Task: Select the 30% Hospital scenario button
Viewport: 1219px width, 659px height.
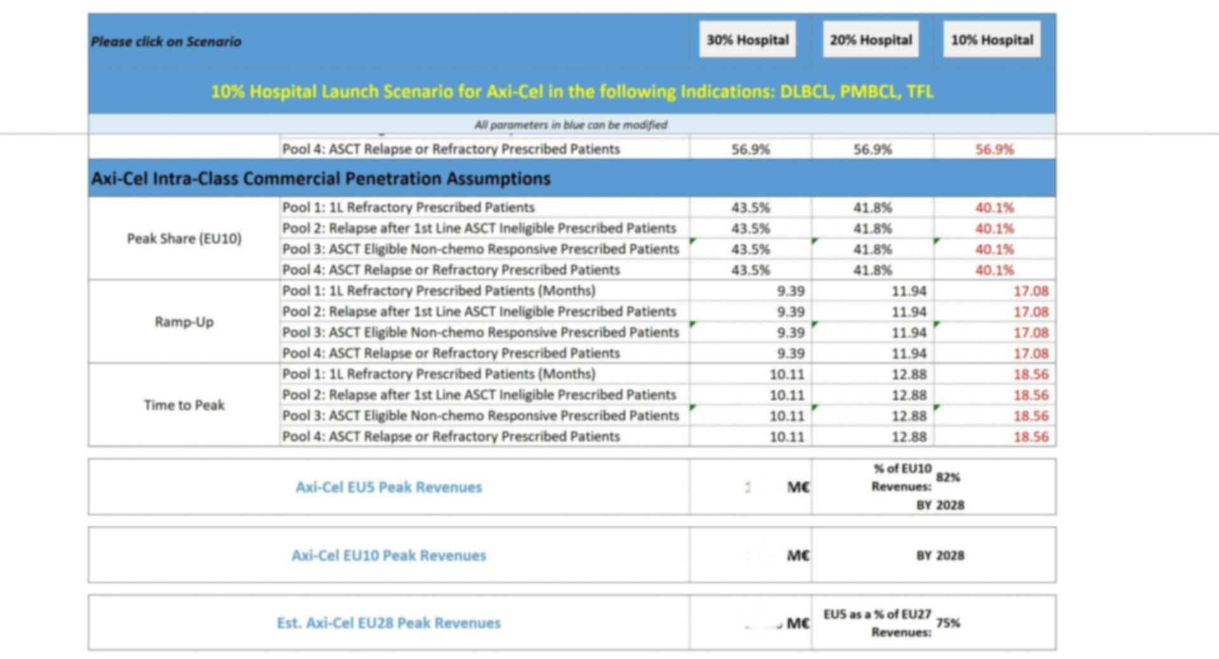Action: coord(747,39)
